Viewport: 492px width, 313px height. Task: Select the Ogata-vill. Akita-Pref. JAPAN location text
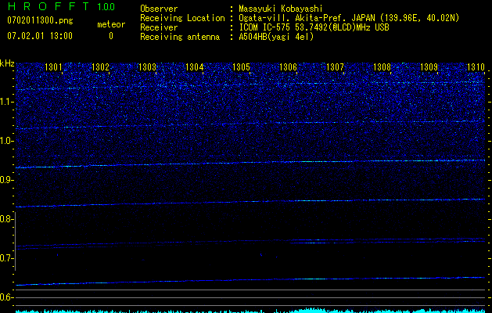pyautogui.click(x=349, y=18)
